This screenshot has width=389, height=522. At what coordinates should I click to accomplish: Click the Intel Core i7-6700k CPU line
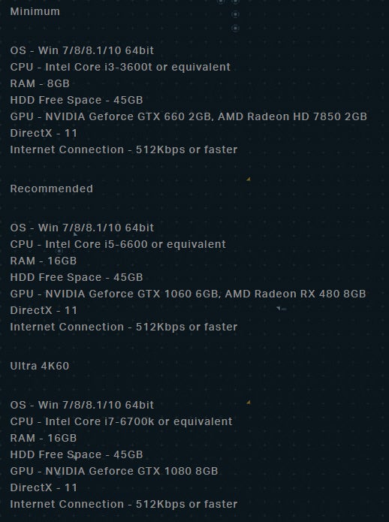click(121, 421)
